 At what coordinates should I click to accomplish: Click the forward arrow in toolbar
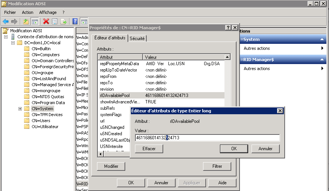(x=14, y=21)
